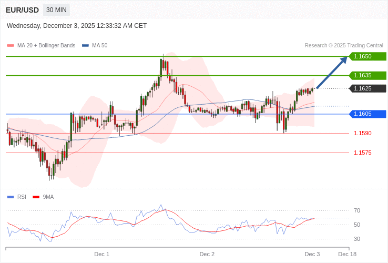Click the red 1.1575 support level label
Viewport: 388px width, 263px height.
(362, 153)
